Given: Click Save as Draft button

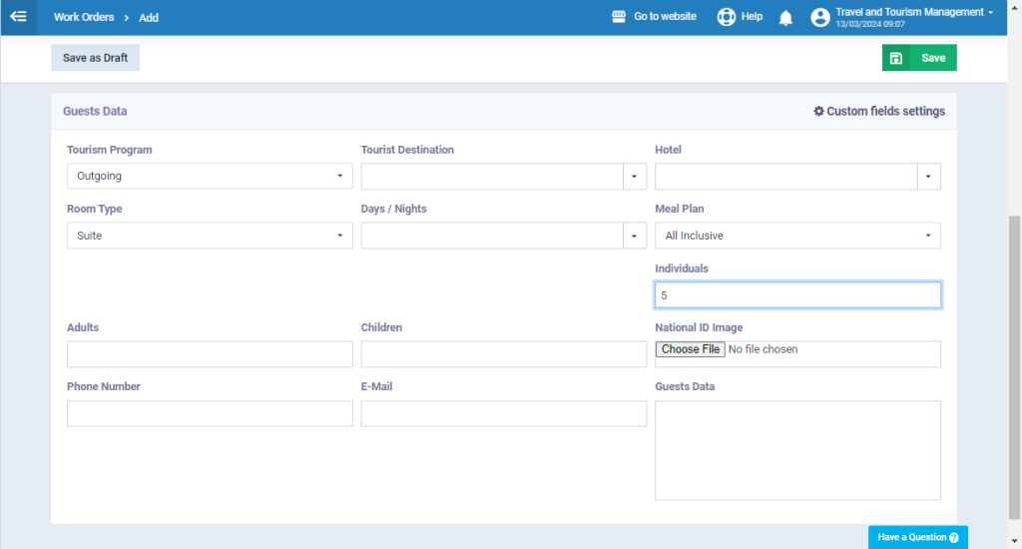Looking at the screenshot, I should pyautogui.click(x=95, y=58).
